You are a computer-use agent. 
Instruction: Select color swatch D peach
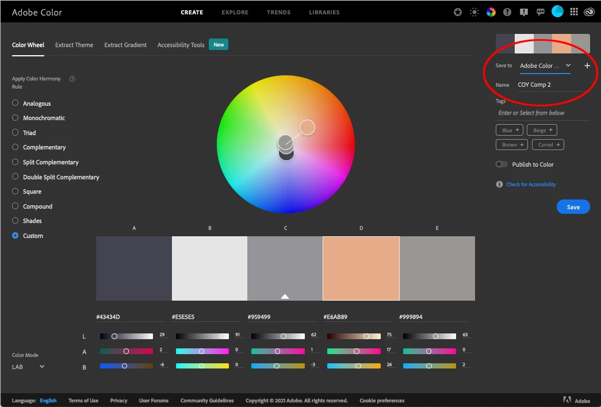(361, 268)
